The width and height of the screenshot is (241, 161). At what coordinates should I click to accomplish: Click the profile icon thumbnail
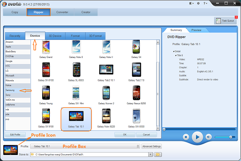[10, 150]
